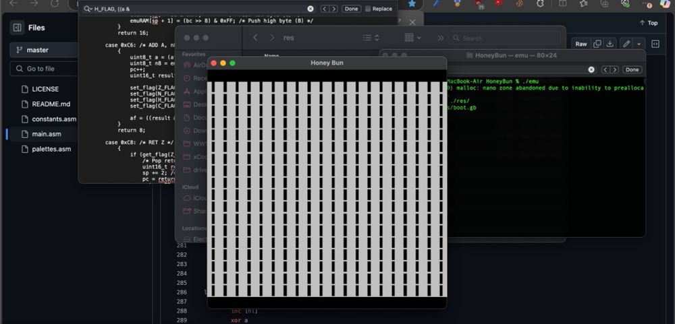The height and width of the screenshot is (324, 675).
Task: Collapse the Files side panel icon
Action: (17, 28)
